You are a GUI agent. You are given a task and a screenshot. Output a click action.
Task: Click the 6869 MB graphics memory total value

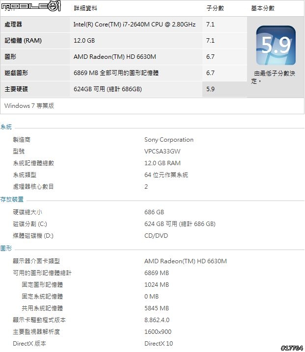tap(157, 273)
